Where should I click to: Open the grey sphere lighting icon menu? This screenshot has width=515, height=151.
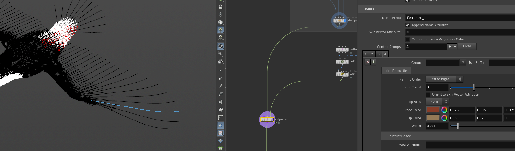pos(220,22)
